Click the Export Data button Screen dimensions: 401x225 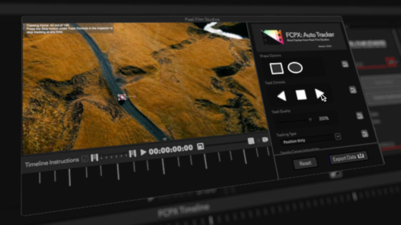pos(348,157)
